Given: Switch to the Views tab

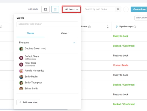Looking at the screenshot, I should pos(64,33).
